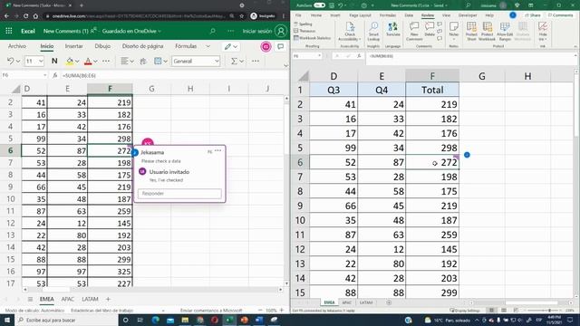Screen dimensions: 580x326
Task: Open the Developer ribbon tab
Action: coord(468,15)
